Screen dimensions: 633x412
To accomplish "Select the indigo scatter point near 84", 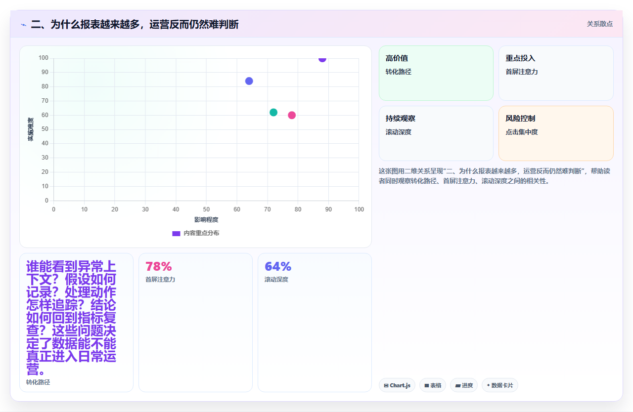I will pos(249,81).
